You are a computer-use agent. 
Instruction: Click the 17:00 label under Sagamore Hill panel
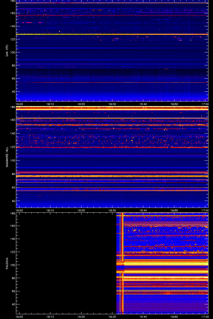click(x=205, y=210)
